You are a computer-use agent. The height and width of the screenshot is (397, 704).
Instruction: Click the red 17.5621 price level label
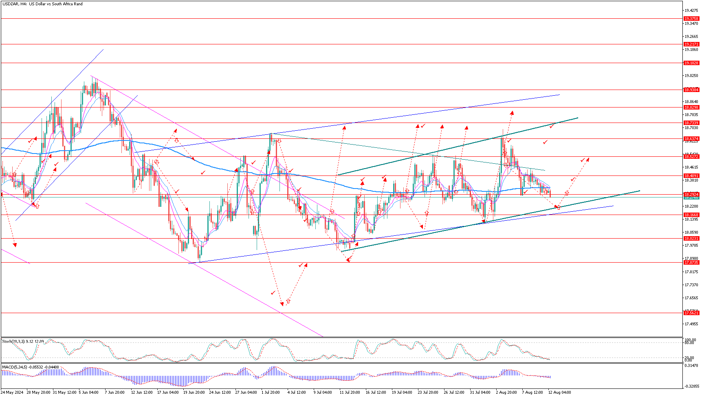[691, 313]
